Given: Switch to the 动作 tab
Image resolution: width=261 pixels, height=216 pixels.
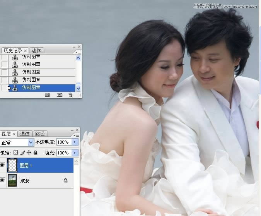Looking at the screenshot, I should (x=36, y=51).
